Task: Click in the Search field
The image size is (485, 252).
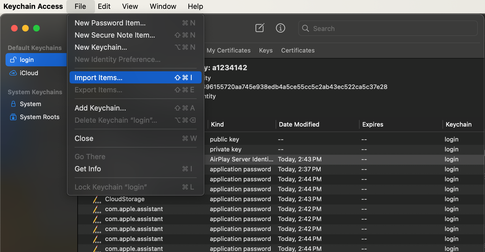Action: tap(388, 28)
